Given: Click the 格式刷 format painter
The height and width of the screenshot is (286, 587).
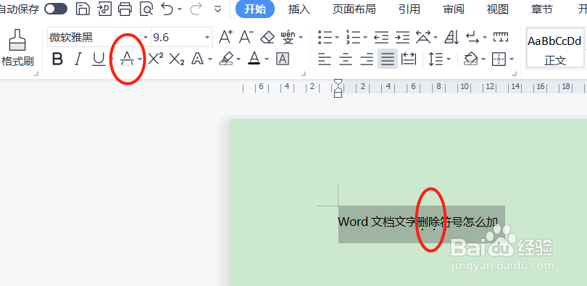Looking at the screenshot, I should click(17, 48).
